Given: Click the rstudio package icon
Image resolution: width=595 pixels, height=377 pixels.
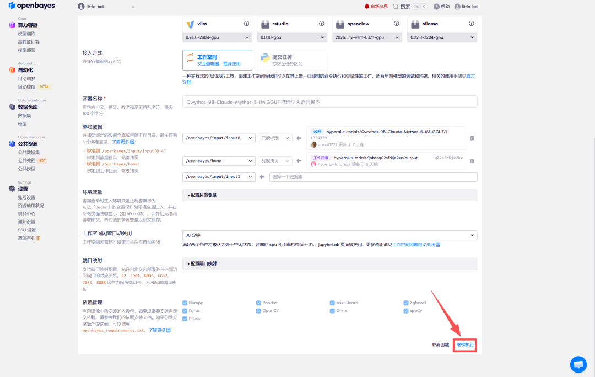Looking at the screenshot, I should coord(265,24).
